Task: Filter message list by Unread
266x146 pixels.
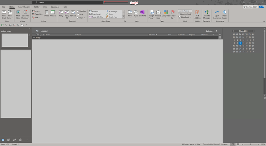Action: pos(44,31)
